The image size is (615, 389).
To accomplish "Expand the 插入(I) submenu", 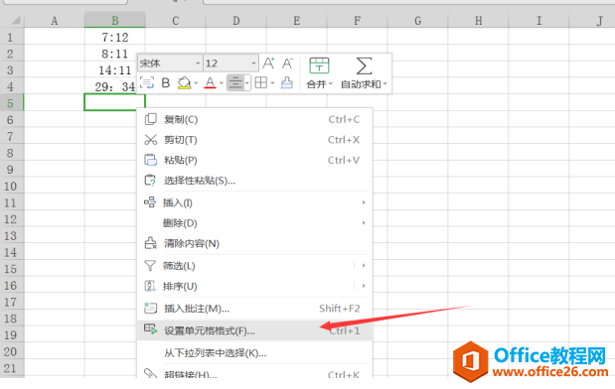I will 254,202.
